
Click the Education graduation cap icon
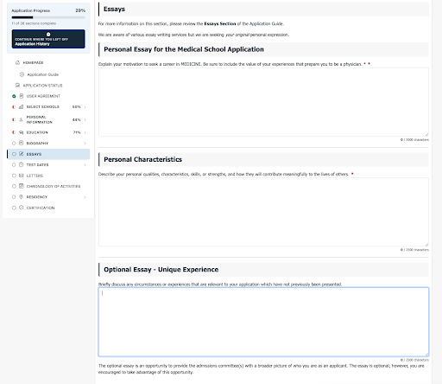click(x=22, y=132)
